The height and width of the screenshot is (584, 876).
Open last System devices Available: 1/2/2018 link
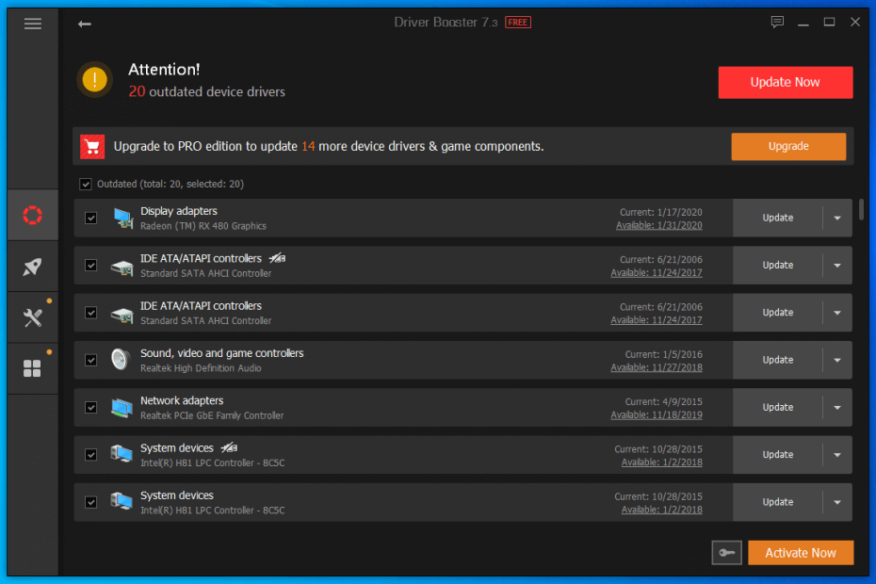661,510
